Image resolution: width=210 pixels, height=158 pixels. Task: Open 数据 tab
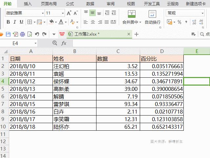pyautogui.click(x=90, y=4)
